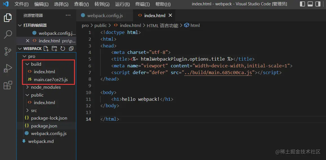Collapse the public folder
The width and height of the screenshot is (326, 160).
click(27, 95)
